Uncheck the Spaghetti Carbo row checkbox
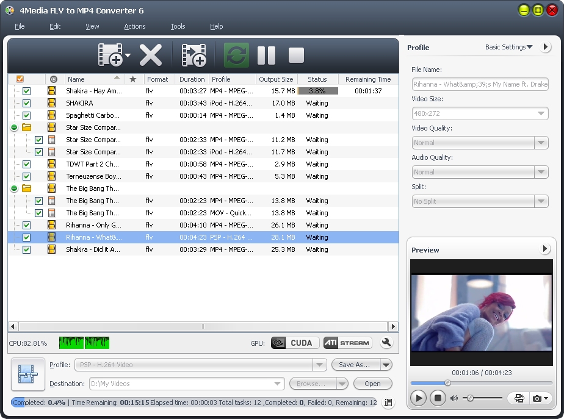Viewport: 564px width, 419px height. [27, 115]
